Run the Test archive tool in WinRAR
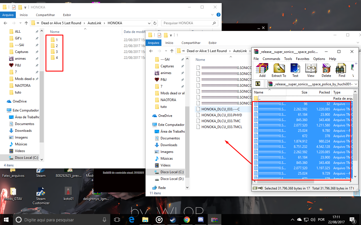This screenshot has width=361, height=225. 295,70
